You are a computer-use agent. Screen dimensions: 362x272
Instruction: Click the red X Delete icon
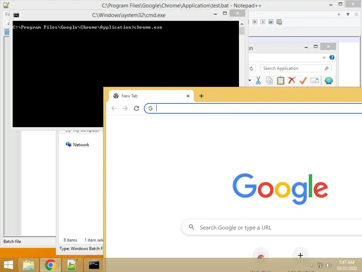(x=292, y=80)
